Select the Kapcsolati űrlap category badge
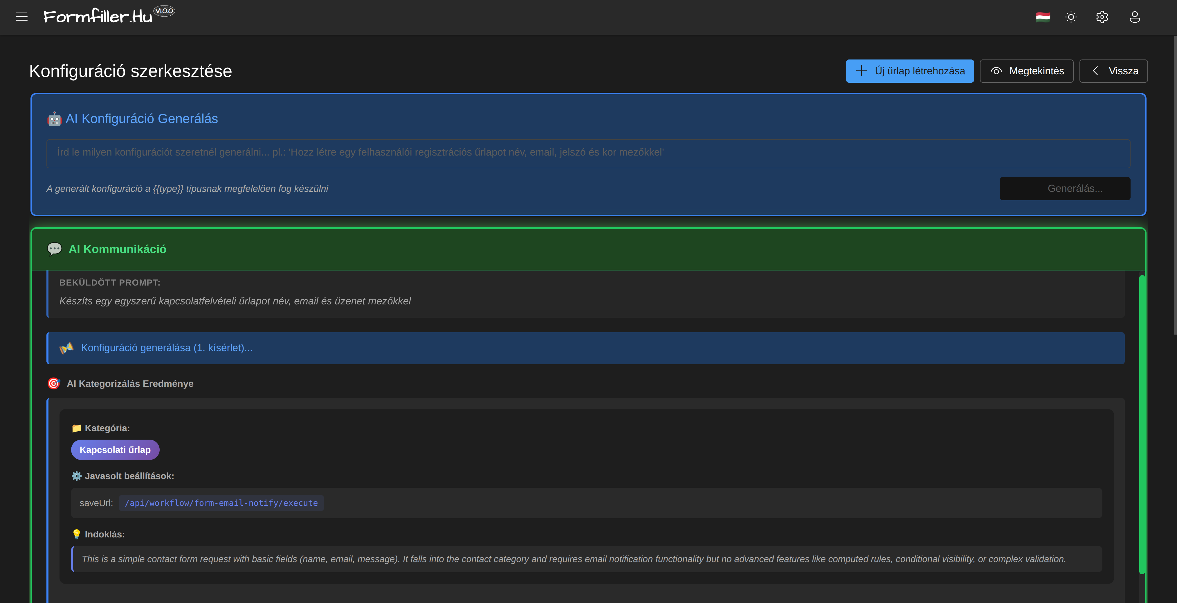 point(115,450)
